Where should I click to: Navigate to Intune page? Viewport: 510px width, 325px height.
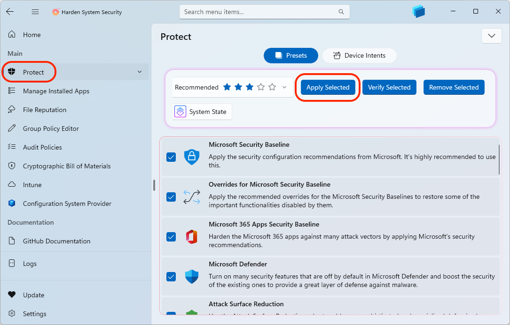click(76, 184)
